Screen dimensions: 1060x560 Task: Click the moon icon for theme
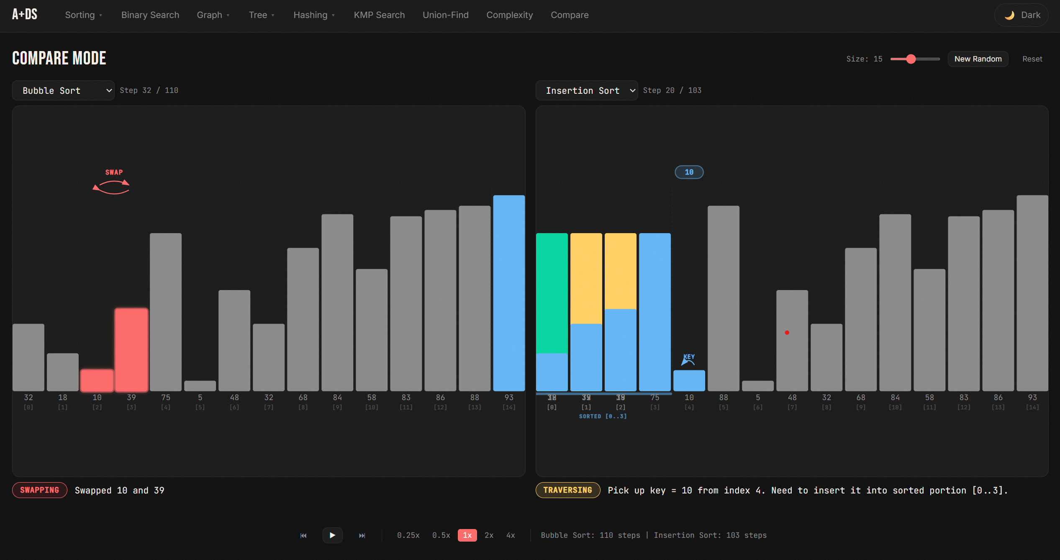click(x=1010, y=15)
